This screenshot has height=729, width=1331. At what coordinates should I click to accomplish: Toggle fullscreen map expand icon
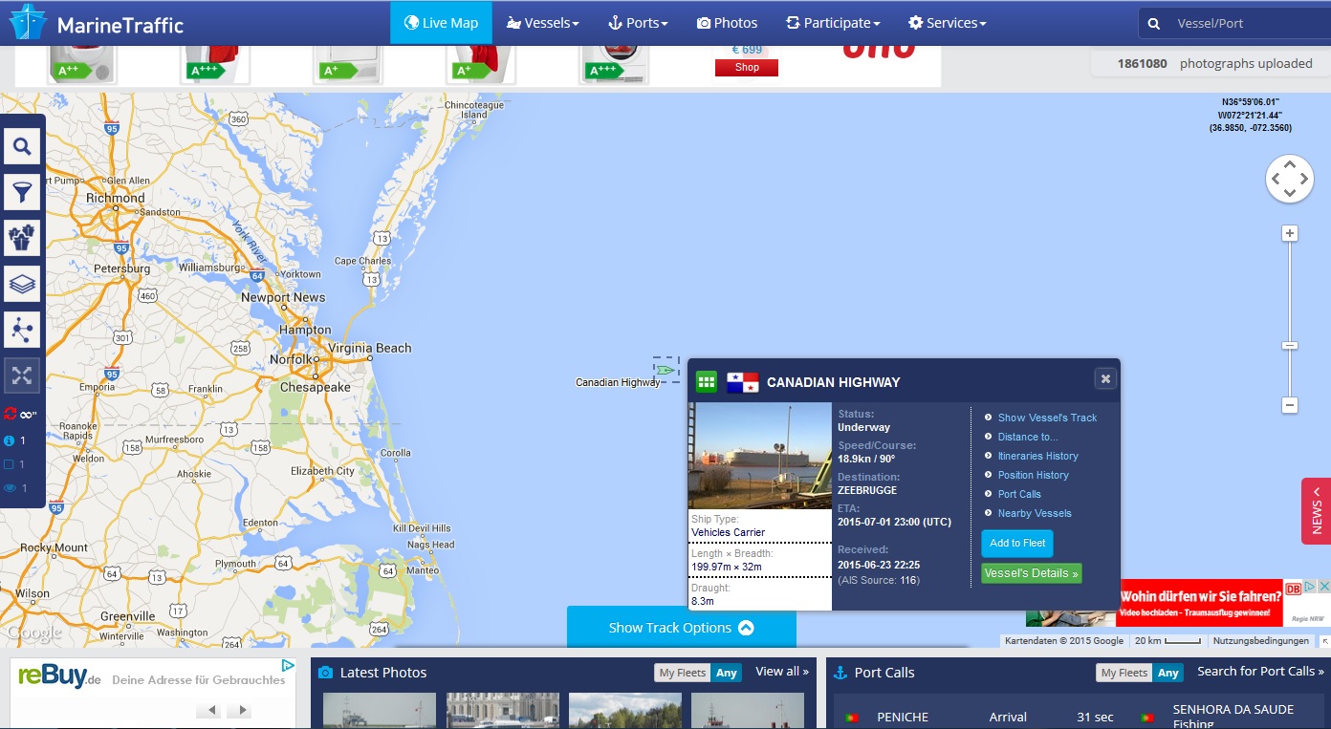[22, 375]
